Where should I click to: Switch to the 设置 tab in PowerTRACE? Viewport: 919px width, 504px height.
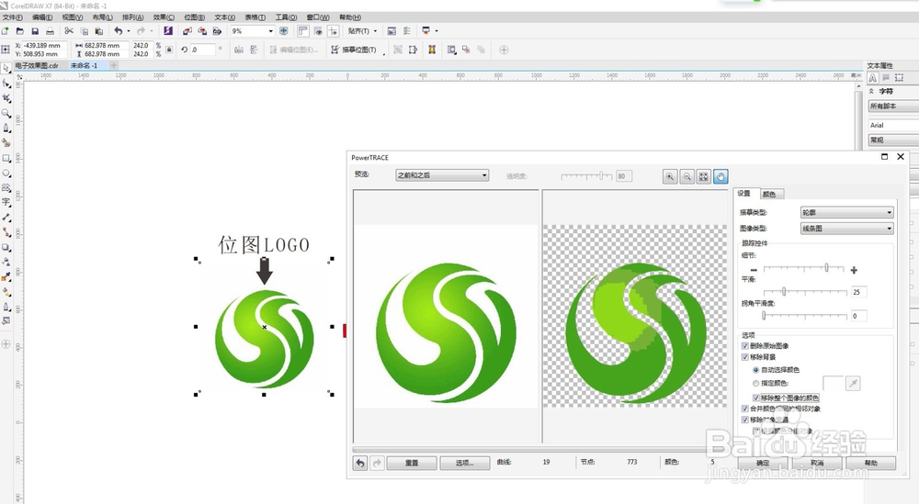[x=744, y=193]
